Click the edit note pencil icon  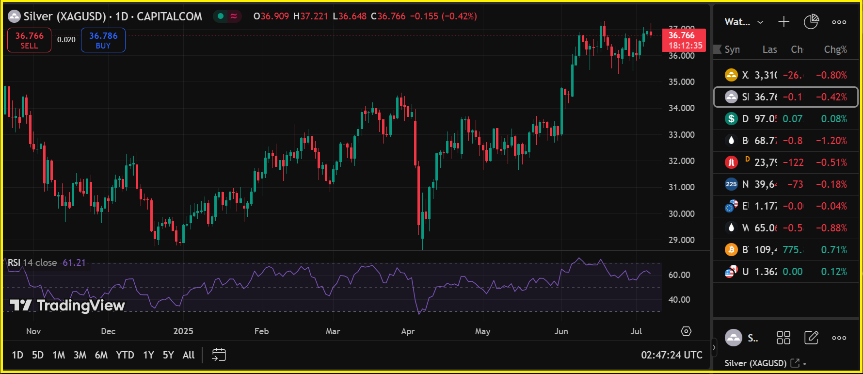pos(811,338)
